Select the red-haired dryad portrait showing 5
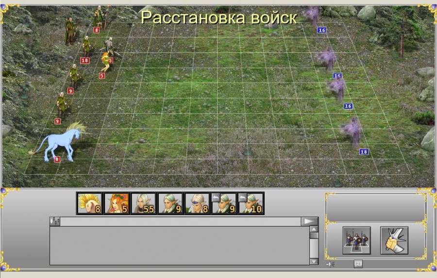437x278 pixels. click(x=117, y=203)
